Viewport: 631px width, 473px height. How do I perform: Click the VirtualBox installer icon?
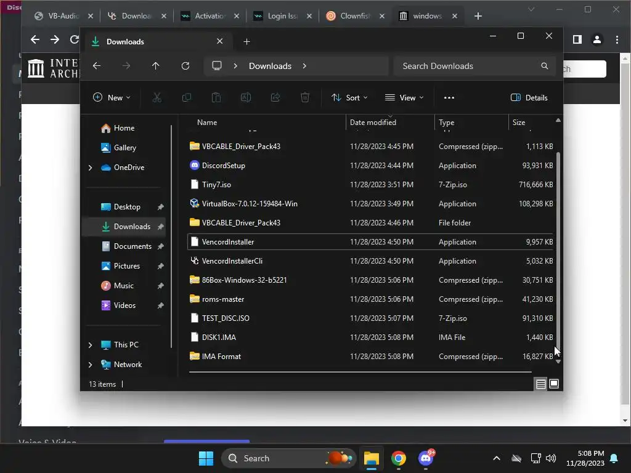(x=194, y=203)
